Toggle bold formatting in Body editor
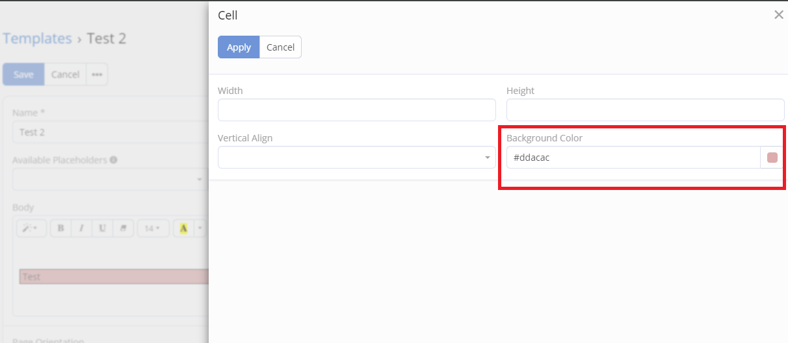Screen dimensions: 788x343 (60, 228)
